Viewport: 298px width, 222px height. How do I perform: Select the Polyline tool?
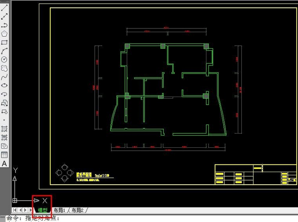click(4, 25)
